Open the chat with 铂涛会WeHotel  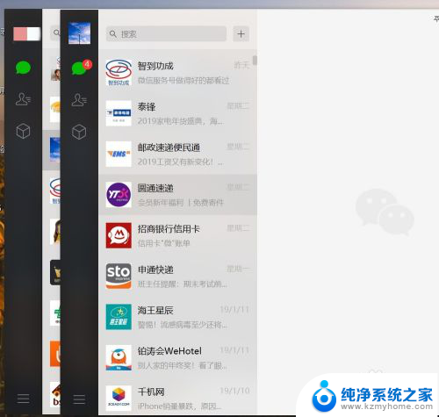(178, 357)
